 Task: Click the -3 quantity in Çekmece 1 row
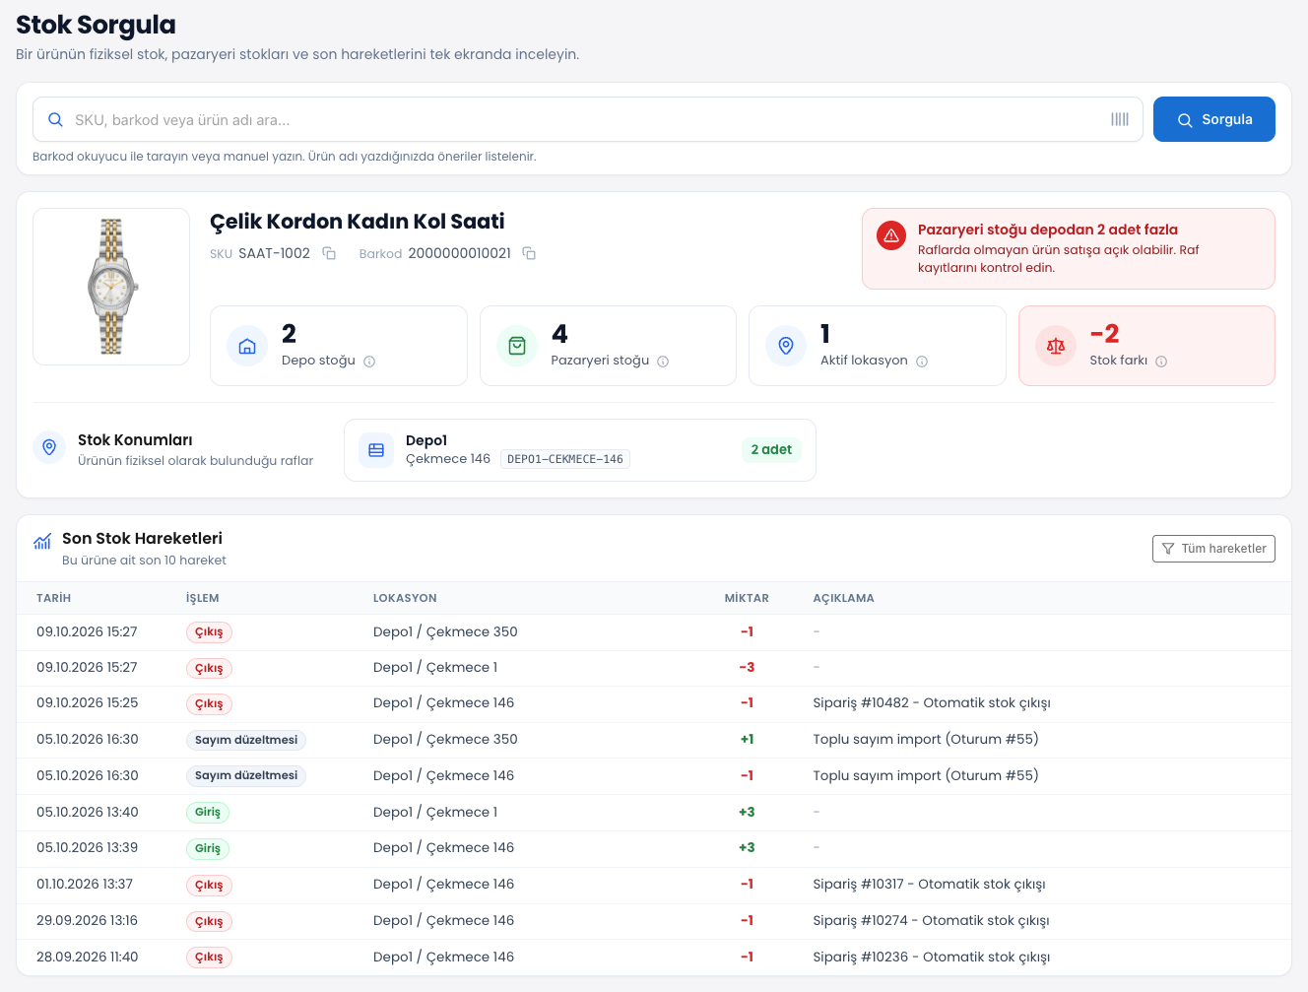point(747,667)
